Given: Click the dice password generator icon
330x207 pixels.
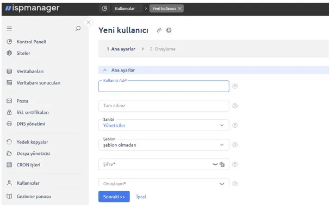Looking at the screenshot, I should [x=222, y=164].
